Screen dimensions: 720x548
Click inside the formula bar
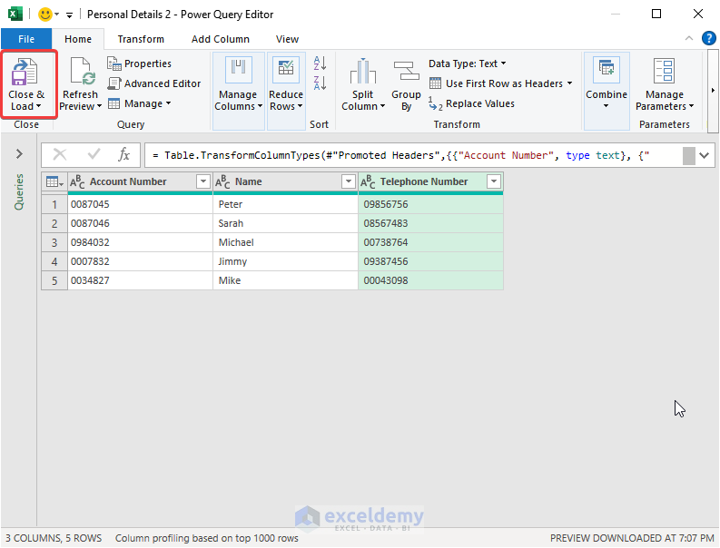tap(412, 155)
